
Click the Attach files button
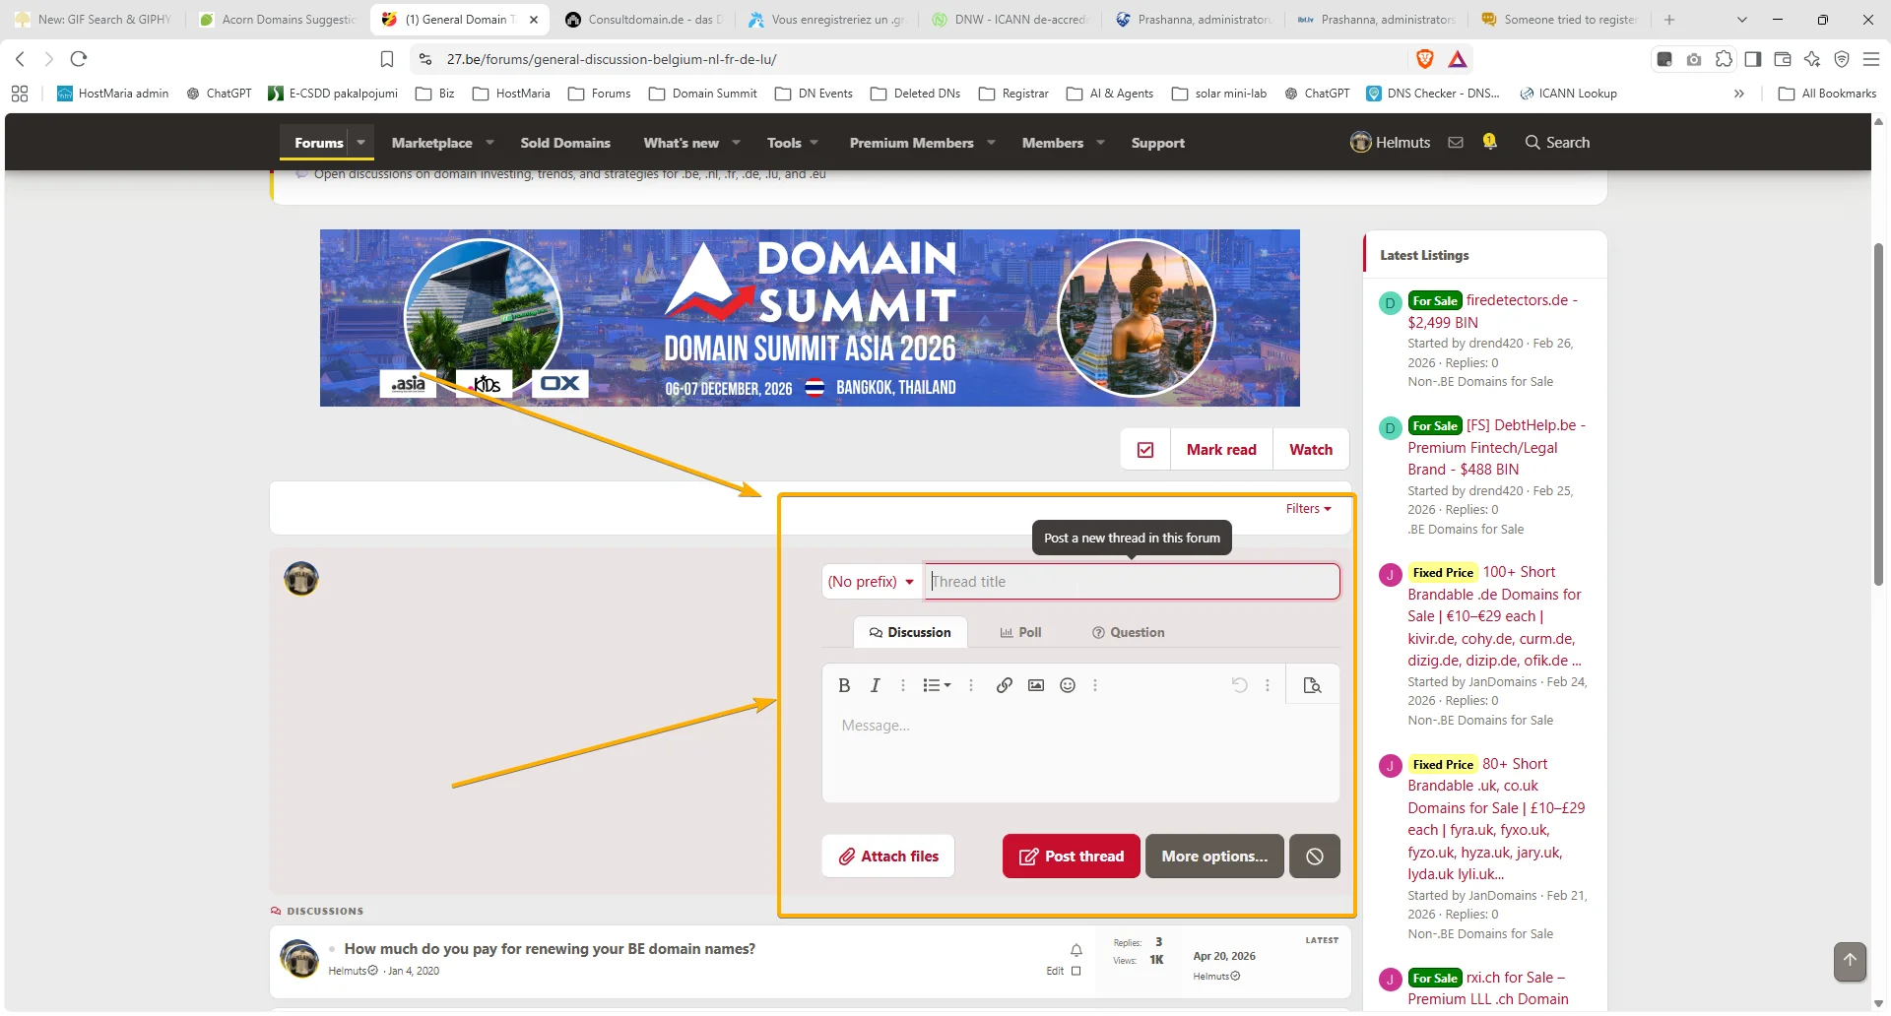[888, 857]
